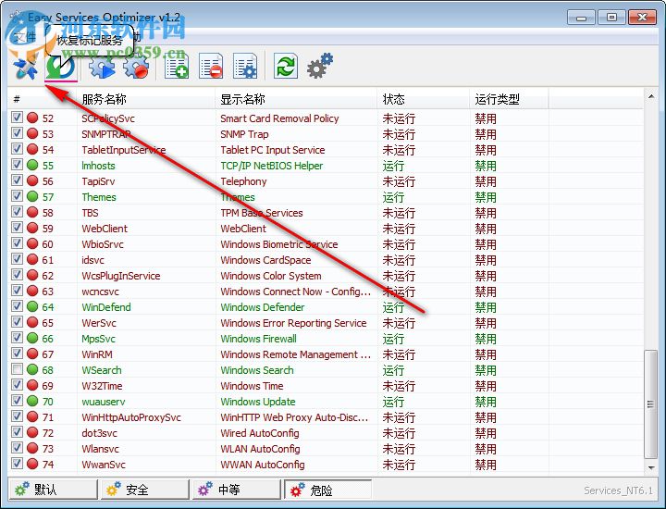Select the Windows Search display name

[257, 370]
